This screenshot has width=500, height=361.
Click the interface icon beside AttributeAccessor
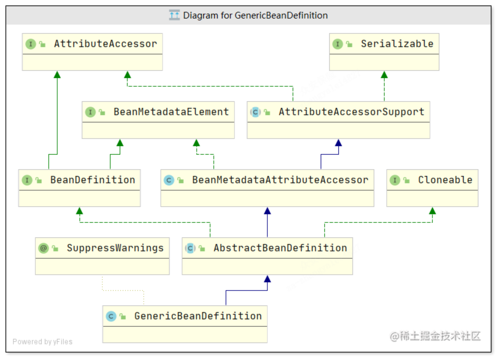coord(30,44)
